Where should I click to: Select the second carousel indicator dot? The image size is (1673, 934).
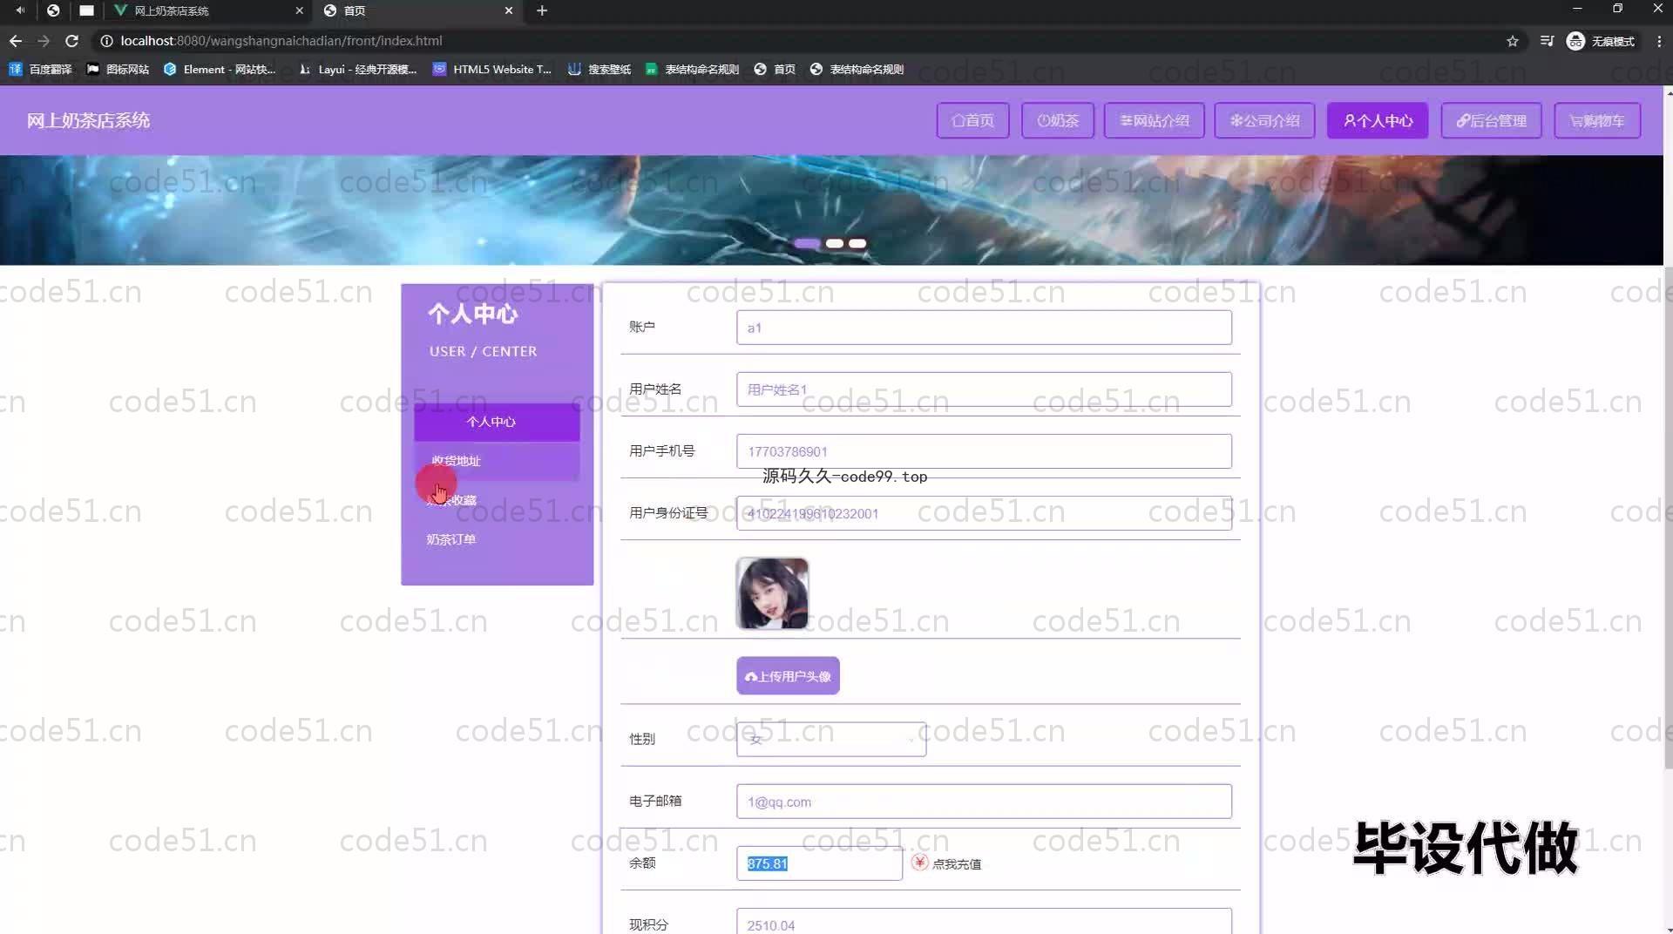click(x=835, y=244)
